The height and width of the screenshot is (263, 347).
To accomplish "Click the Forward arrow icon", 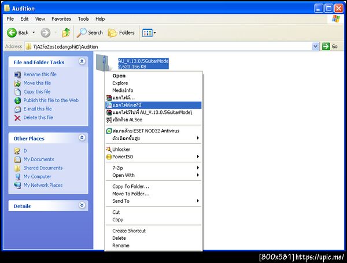I will 45,33.
